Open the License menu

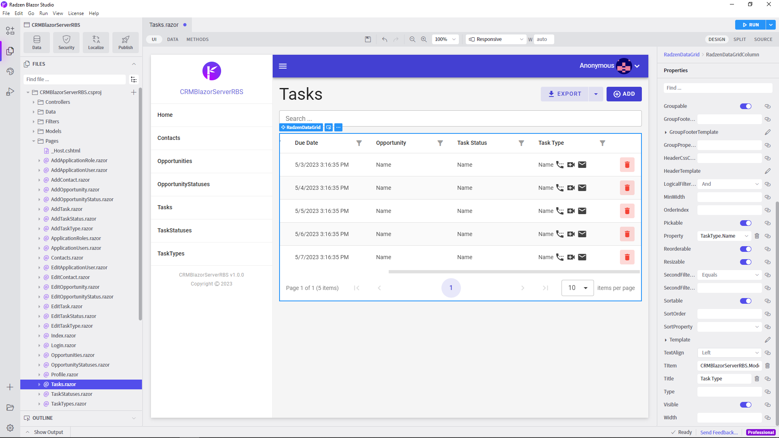click(76, 13)
